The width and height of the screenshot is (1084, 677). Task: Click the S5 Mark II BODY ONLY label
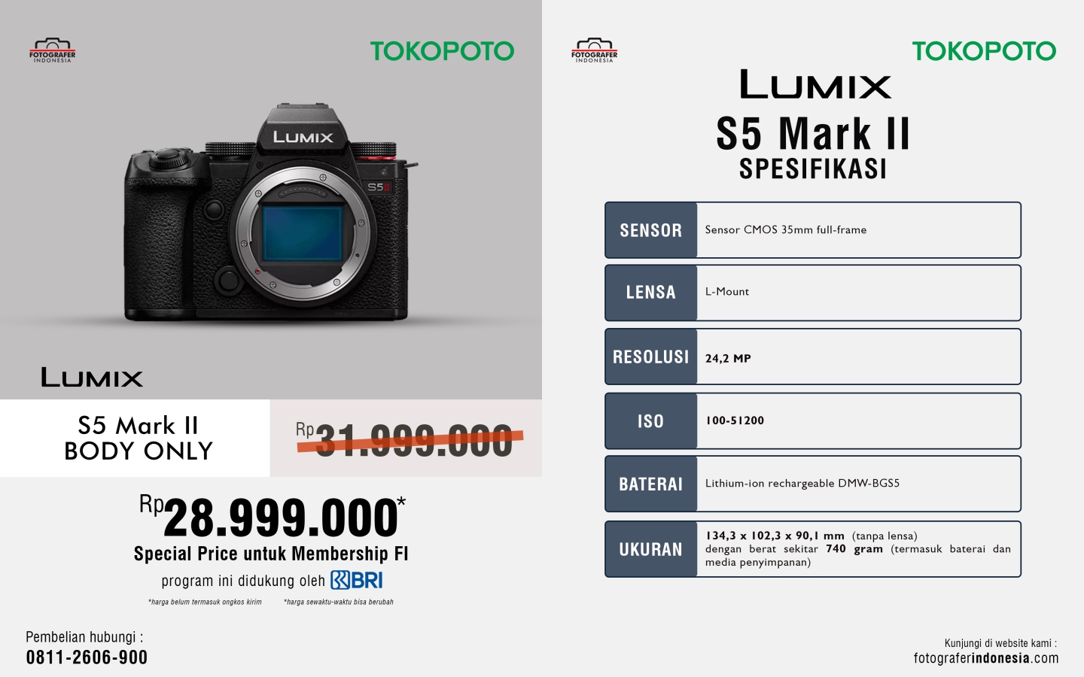tap(139, 438)
